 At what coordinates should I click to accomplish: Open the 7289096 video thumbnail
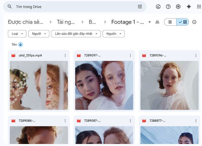click(169, 85)
